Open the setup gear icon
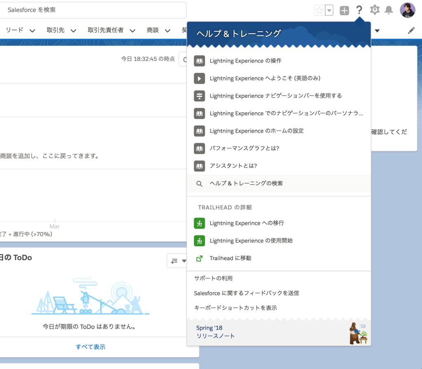The height and width of the screenshot is (369, 422). 374,10
